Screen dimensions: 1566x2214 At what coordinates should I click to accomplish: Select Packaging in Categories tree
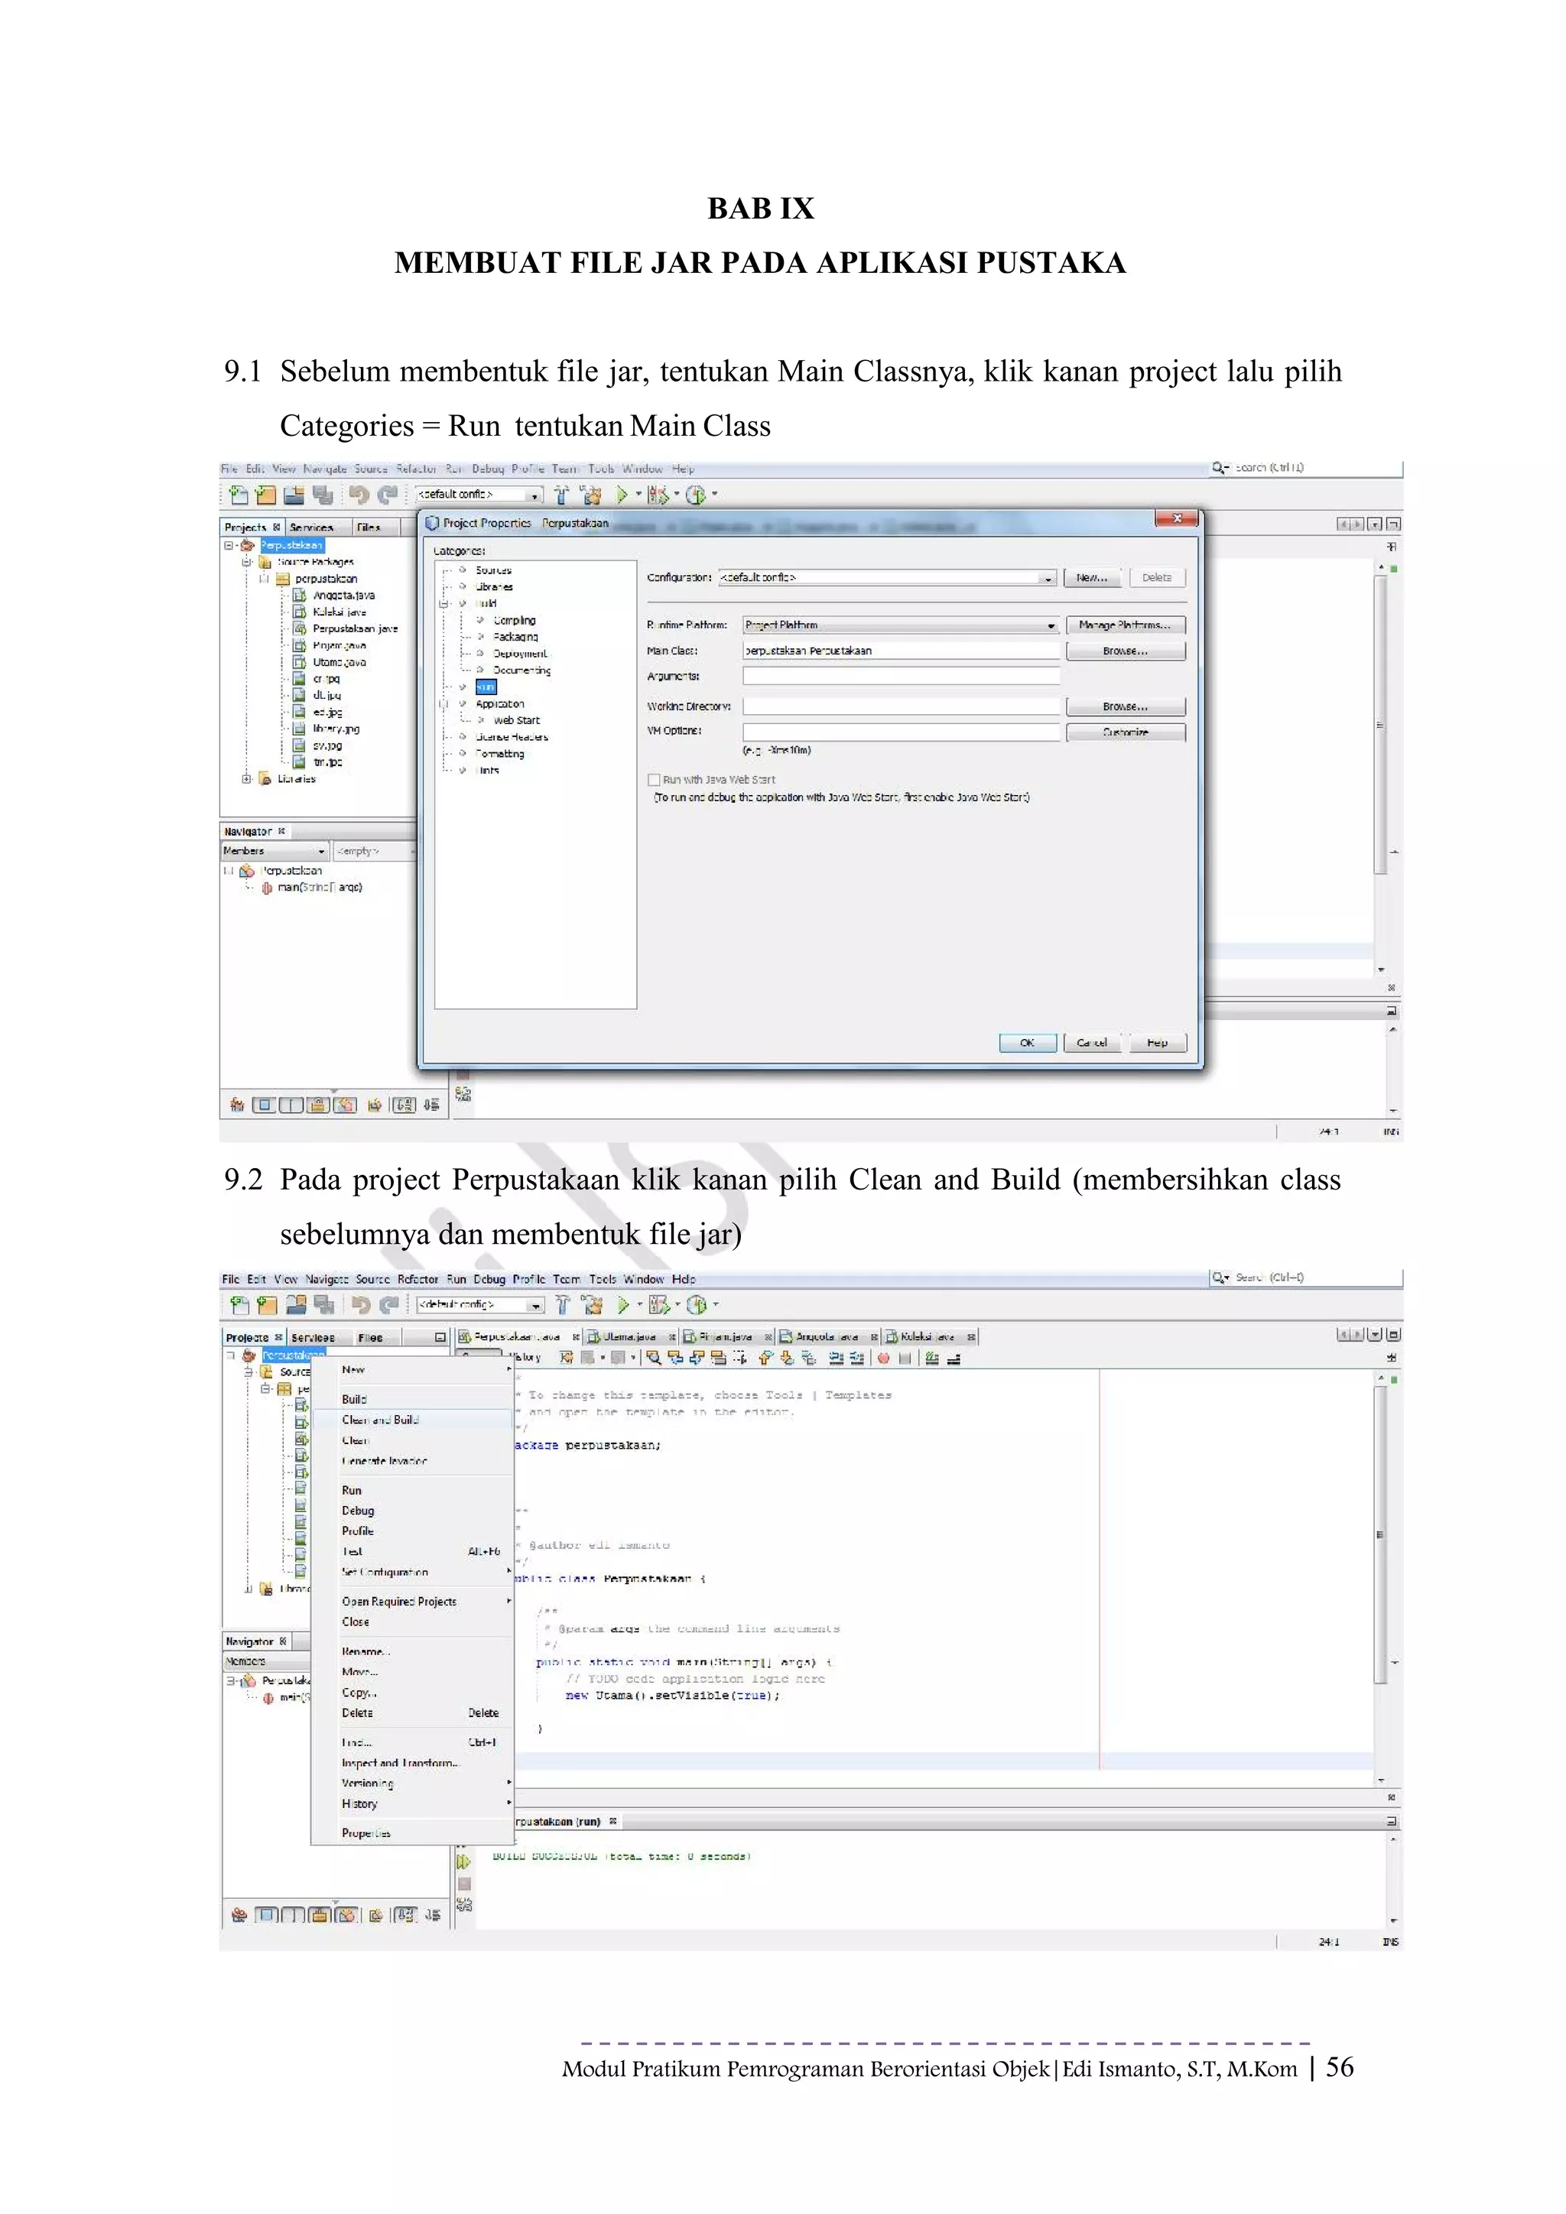(516, 636)
